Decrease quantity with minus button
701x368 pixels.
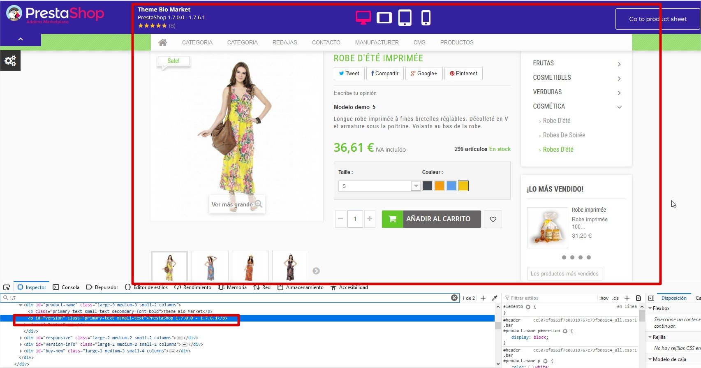click(x=340, y=219)
